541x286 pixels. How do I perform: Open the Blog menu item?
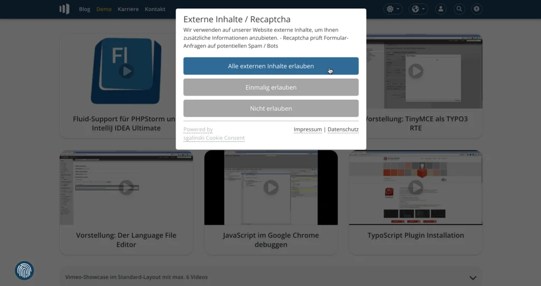85,9
